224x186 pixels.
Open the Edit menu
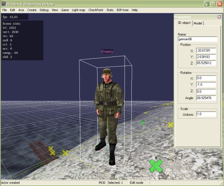(13, 10)
